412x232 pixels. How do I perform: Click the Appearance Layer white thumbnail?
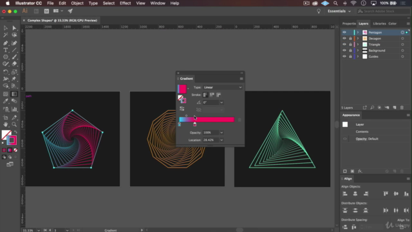coord(345,124)
